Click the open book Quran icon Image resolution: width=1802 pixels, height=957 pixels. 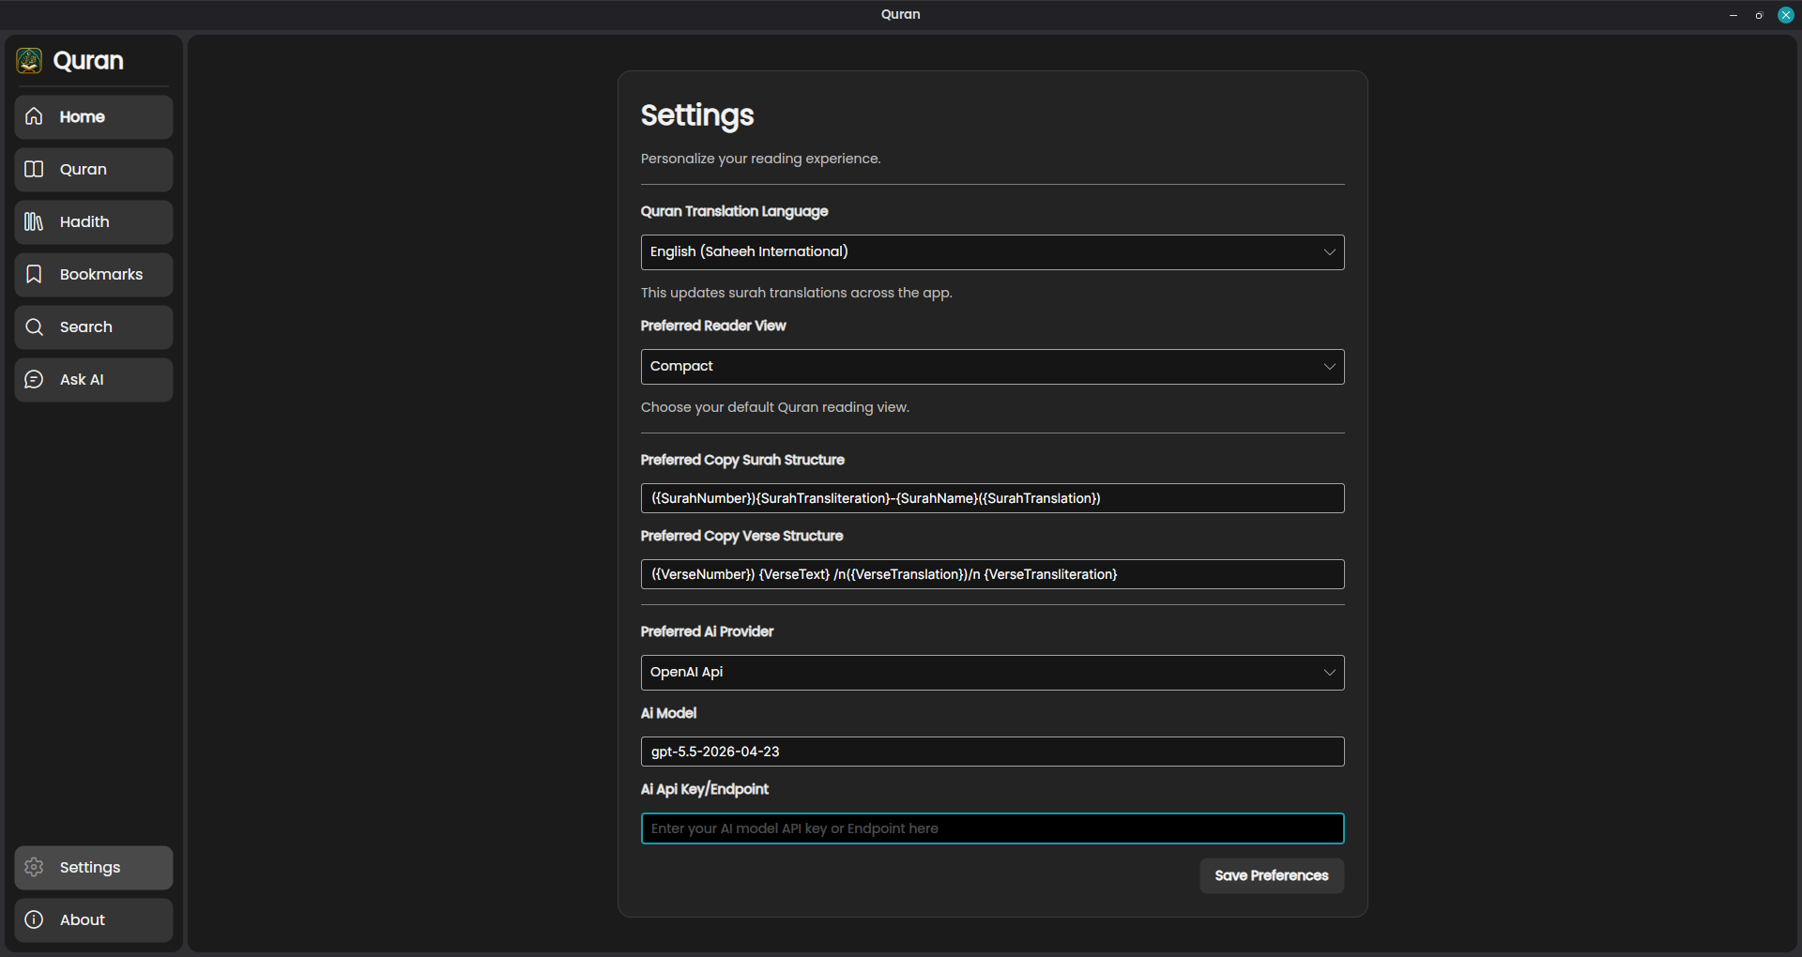click(x=34, y=169)
